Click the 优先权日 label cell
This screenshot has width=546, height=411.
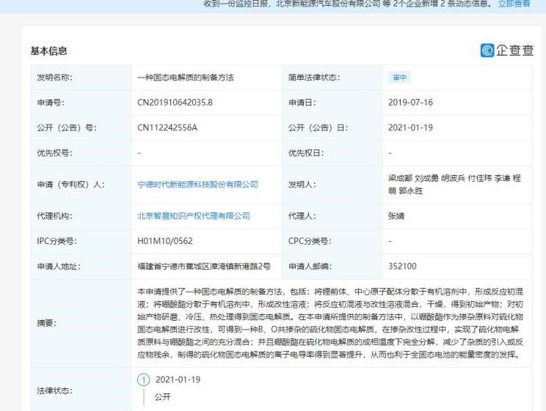332,153
